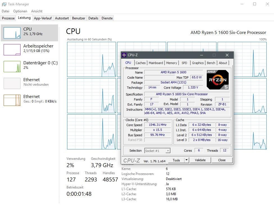The image size is (274, 207).
Task: Click the Betriebszeit value 0:00:01:48
Action: tap(79, 194)
